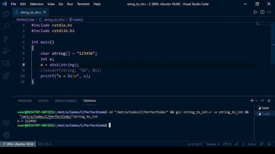Split the editor to the right
The height and width of the screenshot is (154, 275).
coord(262,12)
